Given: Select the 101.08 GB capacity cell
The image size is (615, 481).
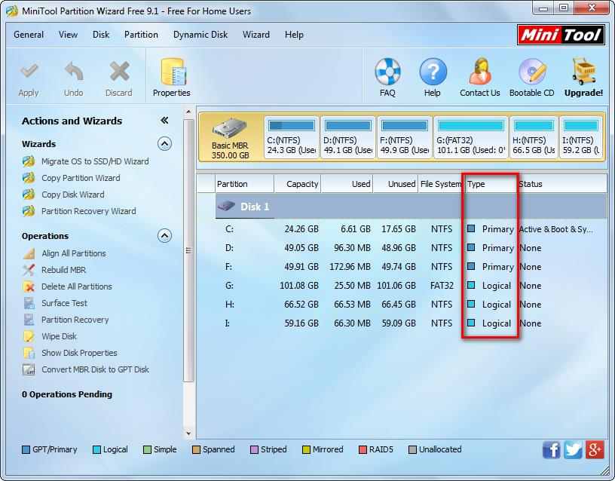Looking at the screenshot, I should (x=299, y=286).
